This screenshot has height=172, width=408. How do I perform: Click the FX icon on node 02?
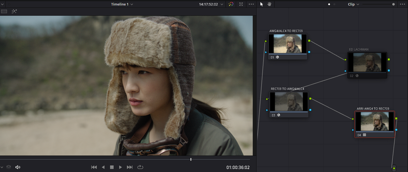pos(357,76)
